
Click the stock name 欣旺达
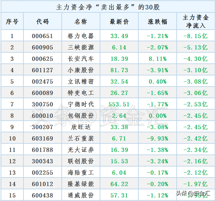click(81, 127)
